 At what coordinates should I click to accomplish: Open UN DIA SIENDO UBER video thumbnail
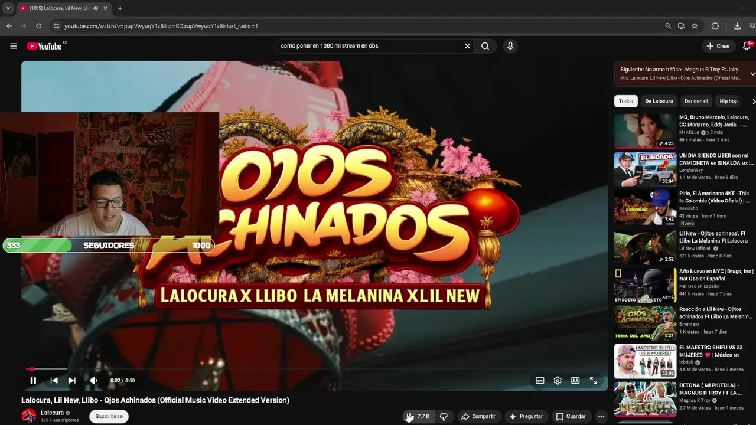click(x=645, y=169)
